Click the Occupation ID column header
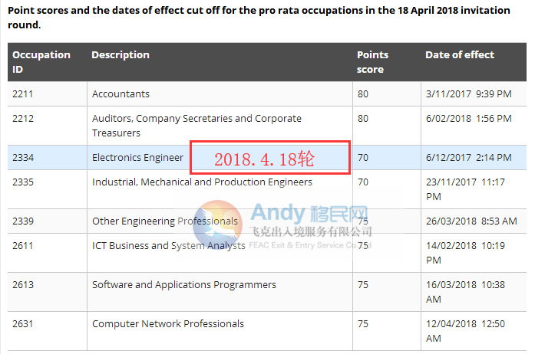535x354 pixels. pyautogui.click(x=41, y=61)
